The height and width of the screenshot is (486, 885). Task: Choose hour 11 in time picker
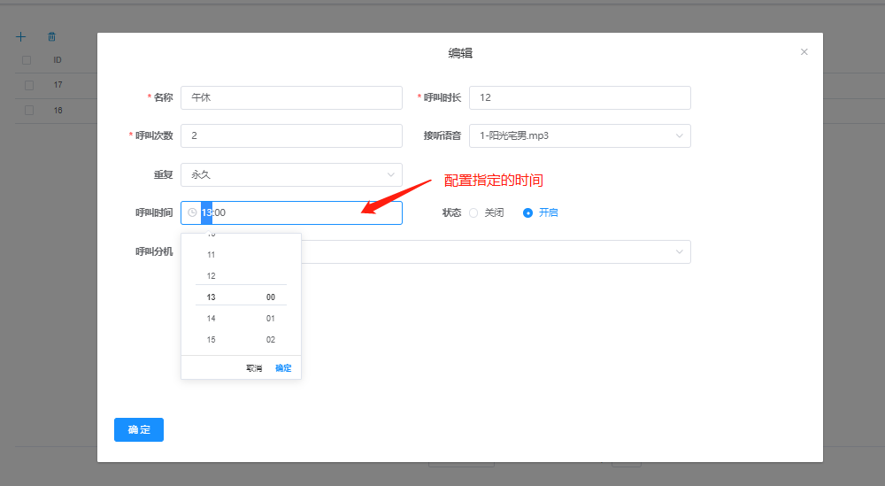pyautogui.click(x=211, y=254)
